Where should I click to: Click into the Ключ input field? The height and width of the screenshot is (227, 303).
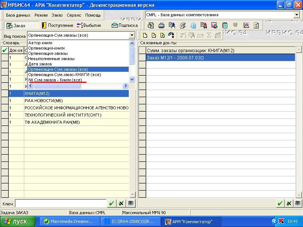point(61,204)
